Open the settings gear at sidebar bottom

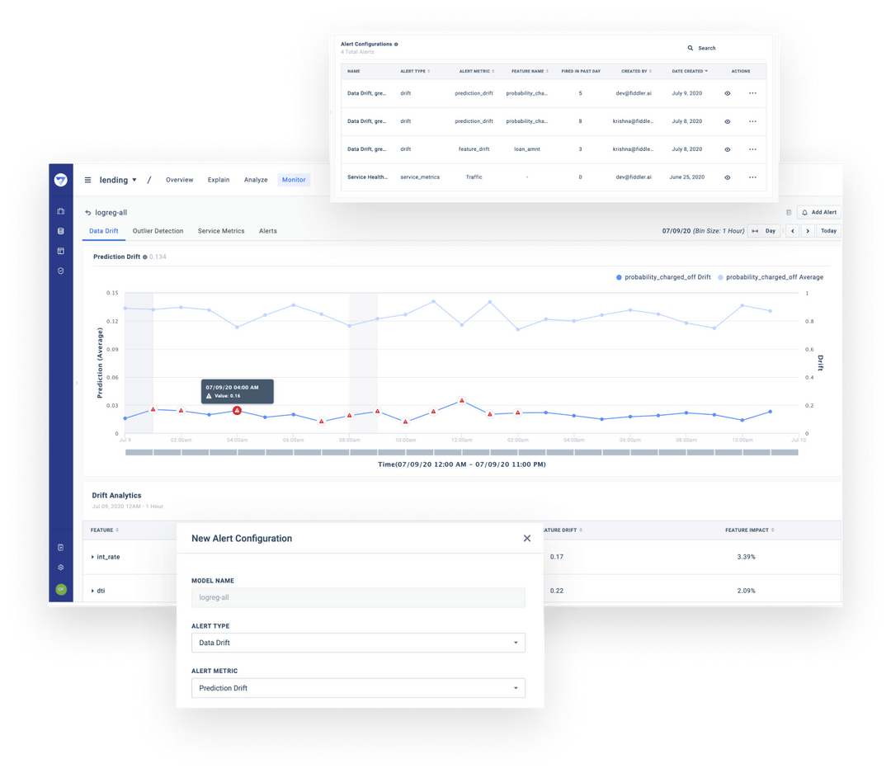[x=60, y=567]
